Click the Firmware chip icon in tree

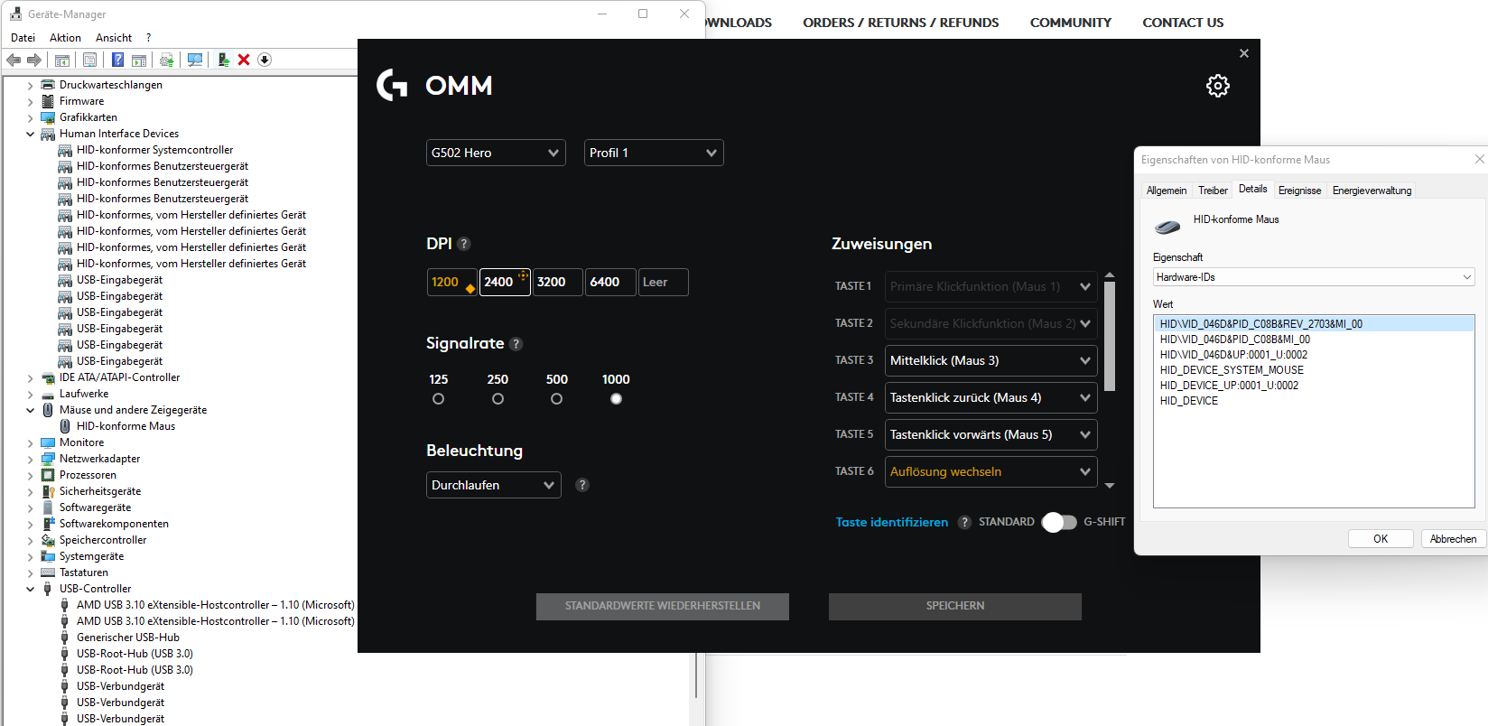pos(48,101)
